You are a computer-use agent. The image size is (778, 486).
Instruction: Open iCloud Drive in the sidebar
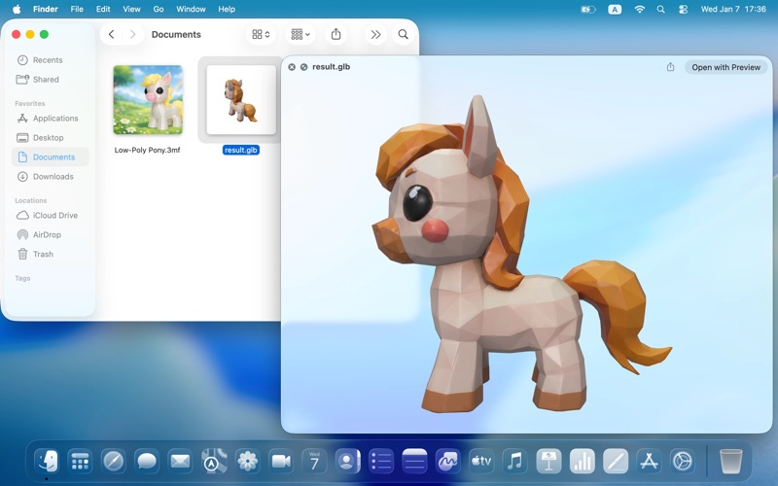point(50,215)
